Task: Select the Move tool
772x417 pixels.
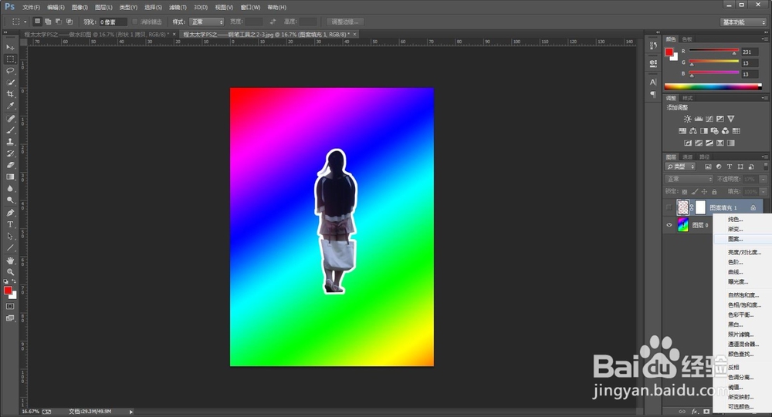Action: pos(11,48)
